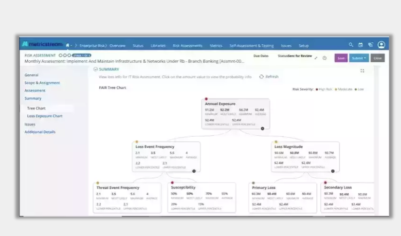Click the Primary Loss severity dot
401x236 pixels.
pyautogui.click(x=254, y=183)
